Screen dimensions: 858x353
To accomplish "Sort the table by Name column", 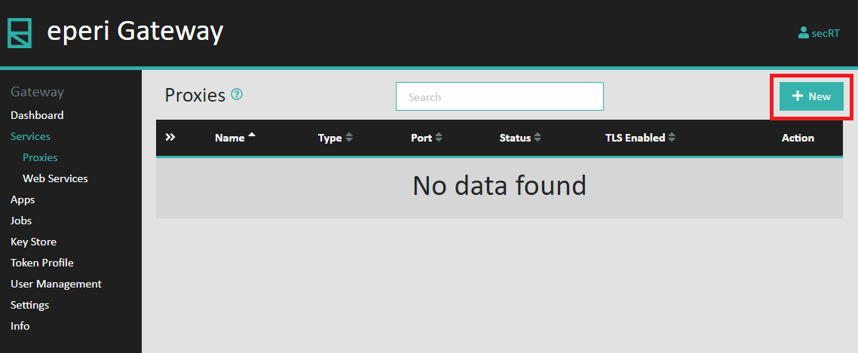I will (234, 138).
